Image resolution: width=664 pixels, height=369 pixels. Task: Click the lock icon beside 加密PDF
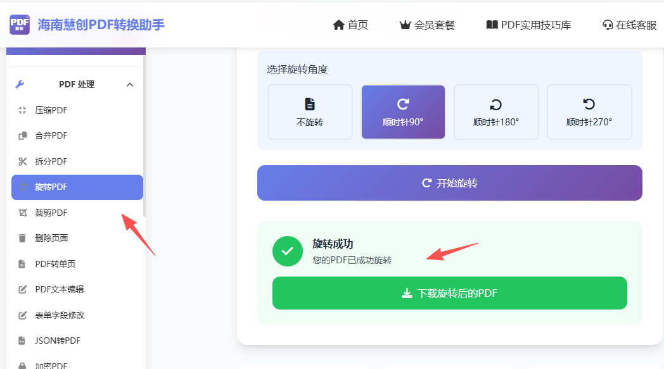click(22, 366)
